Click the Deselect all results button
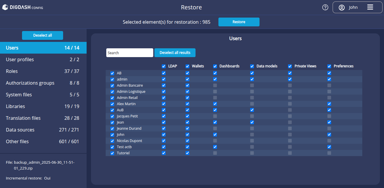Screen dimensions: 384x188 pyautogui.click(x=175, y=53)
